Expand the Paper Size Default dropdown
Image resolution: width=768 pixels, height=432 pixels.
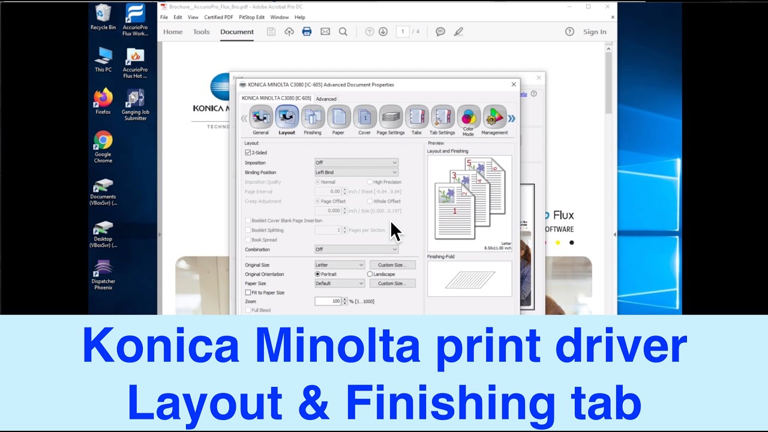click(x=340, y=283)
